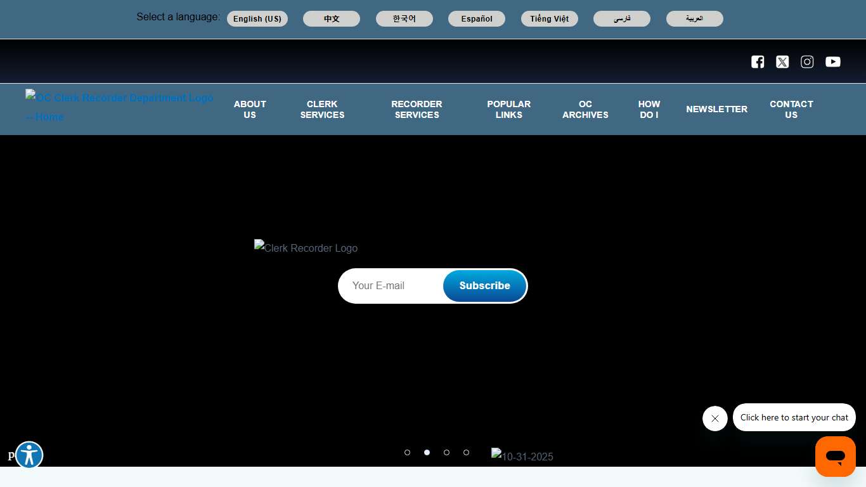
Task: Expand the Clerk Services menu
Action: (x=322, y=109)
